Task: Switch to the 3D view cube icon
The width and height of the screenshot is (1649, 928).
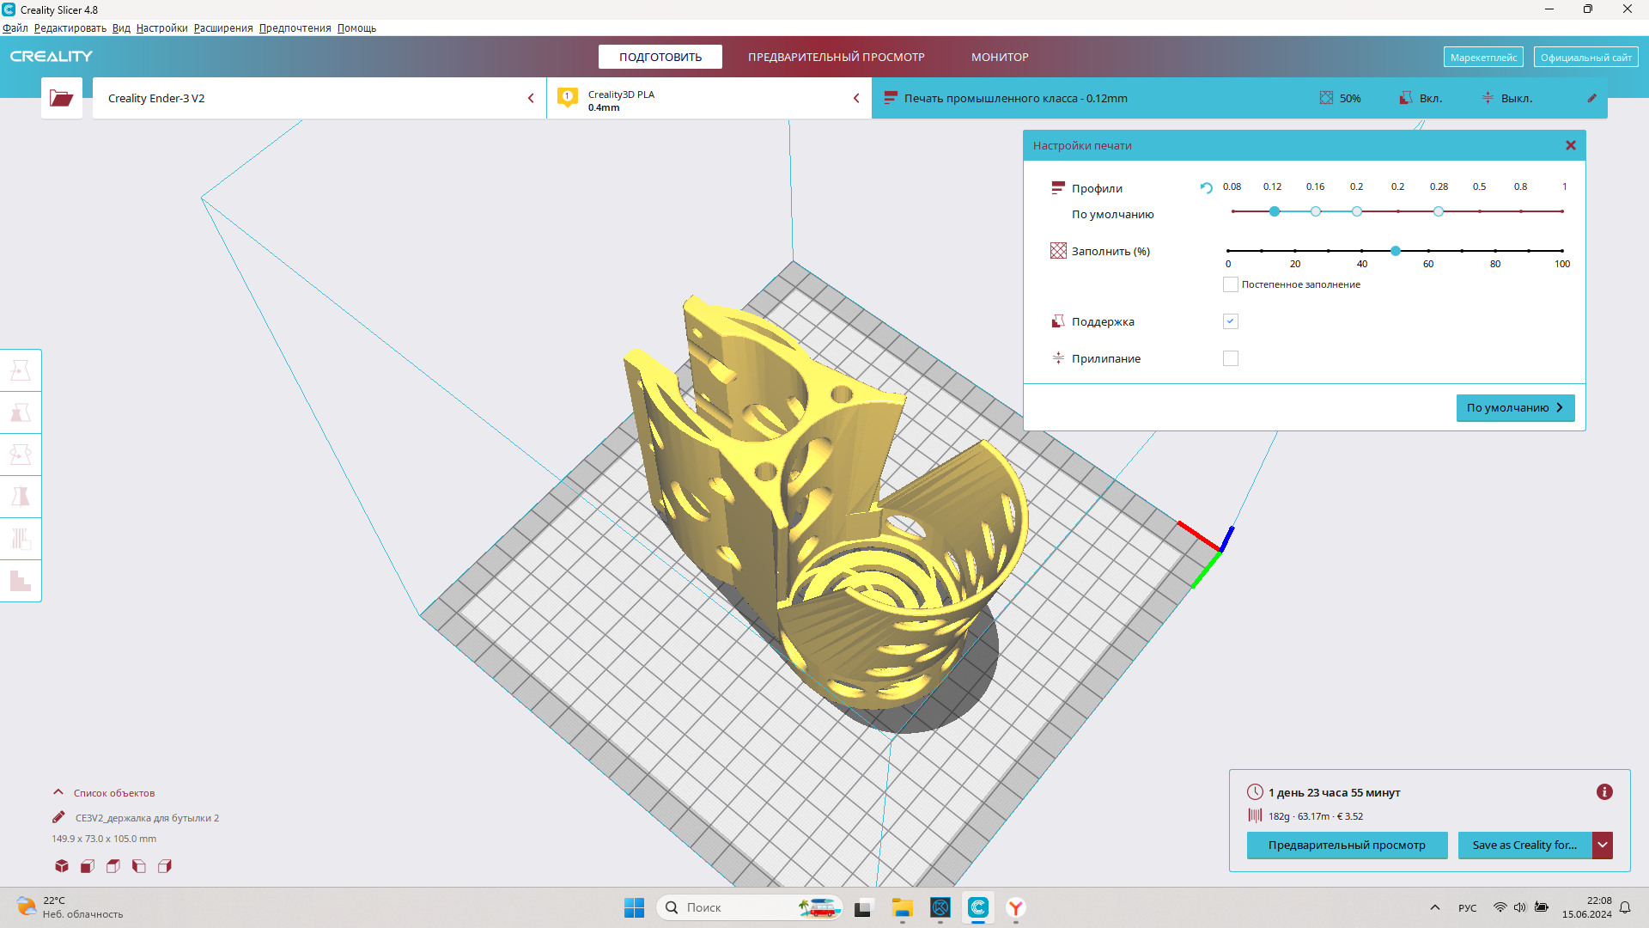Action: pos(62,866)
